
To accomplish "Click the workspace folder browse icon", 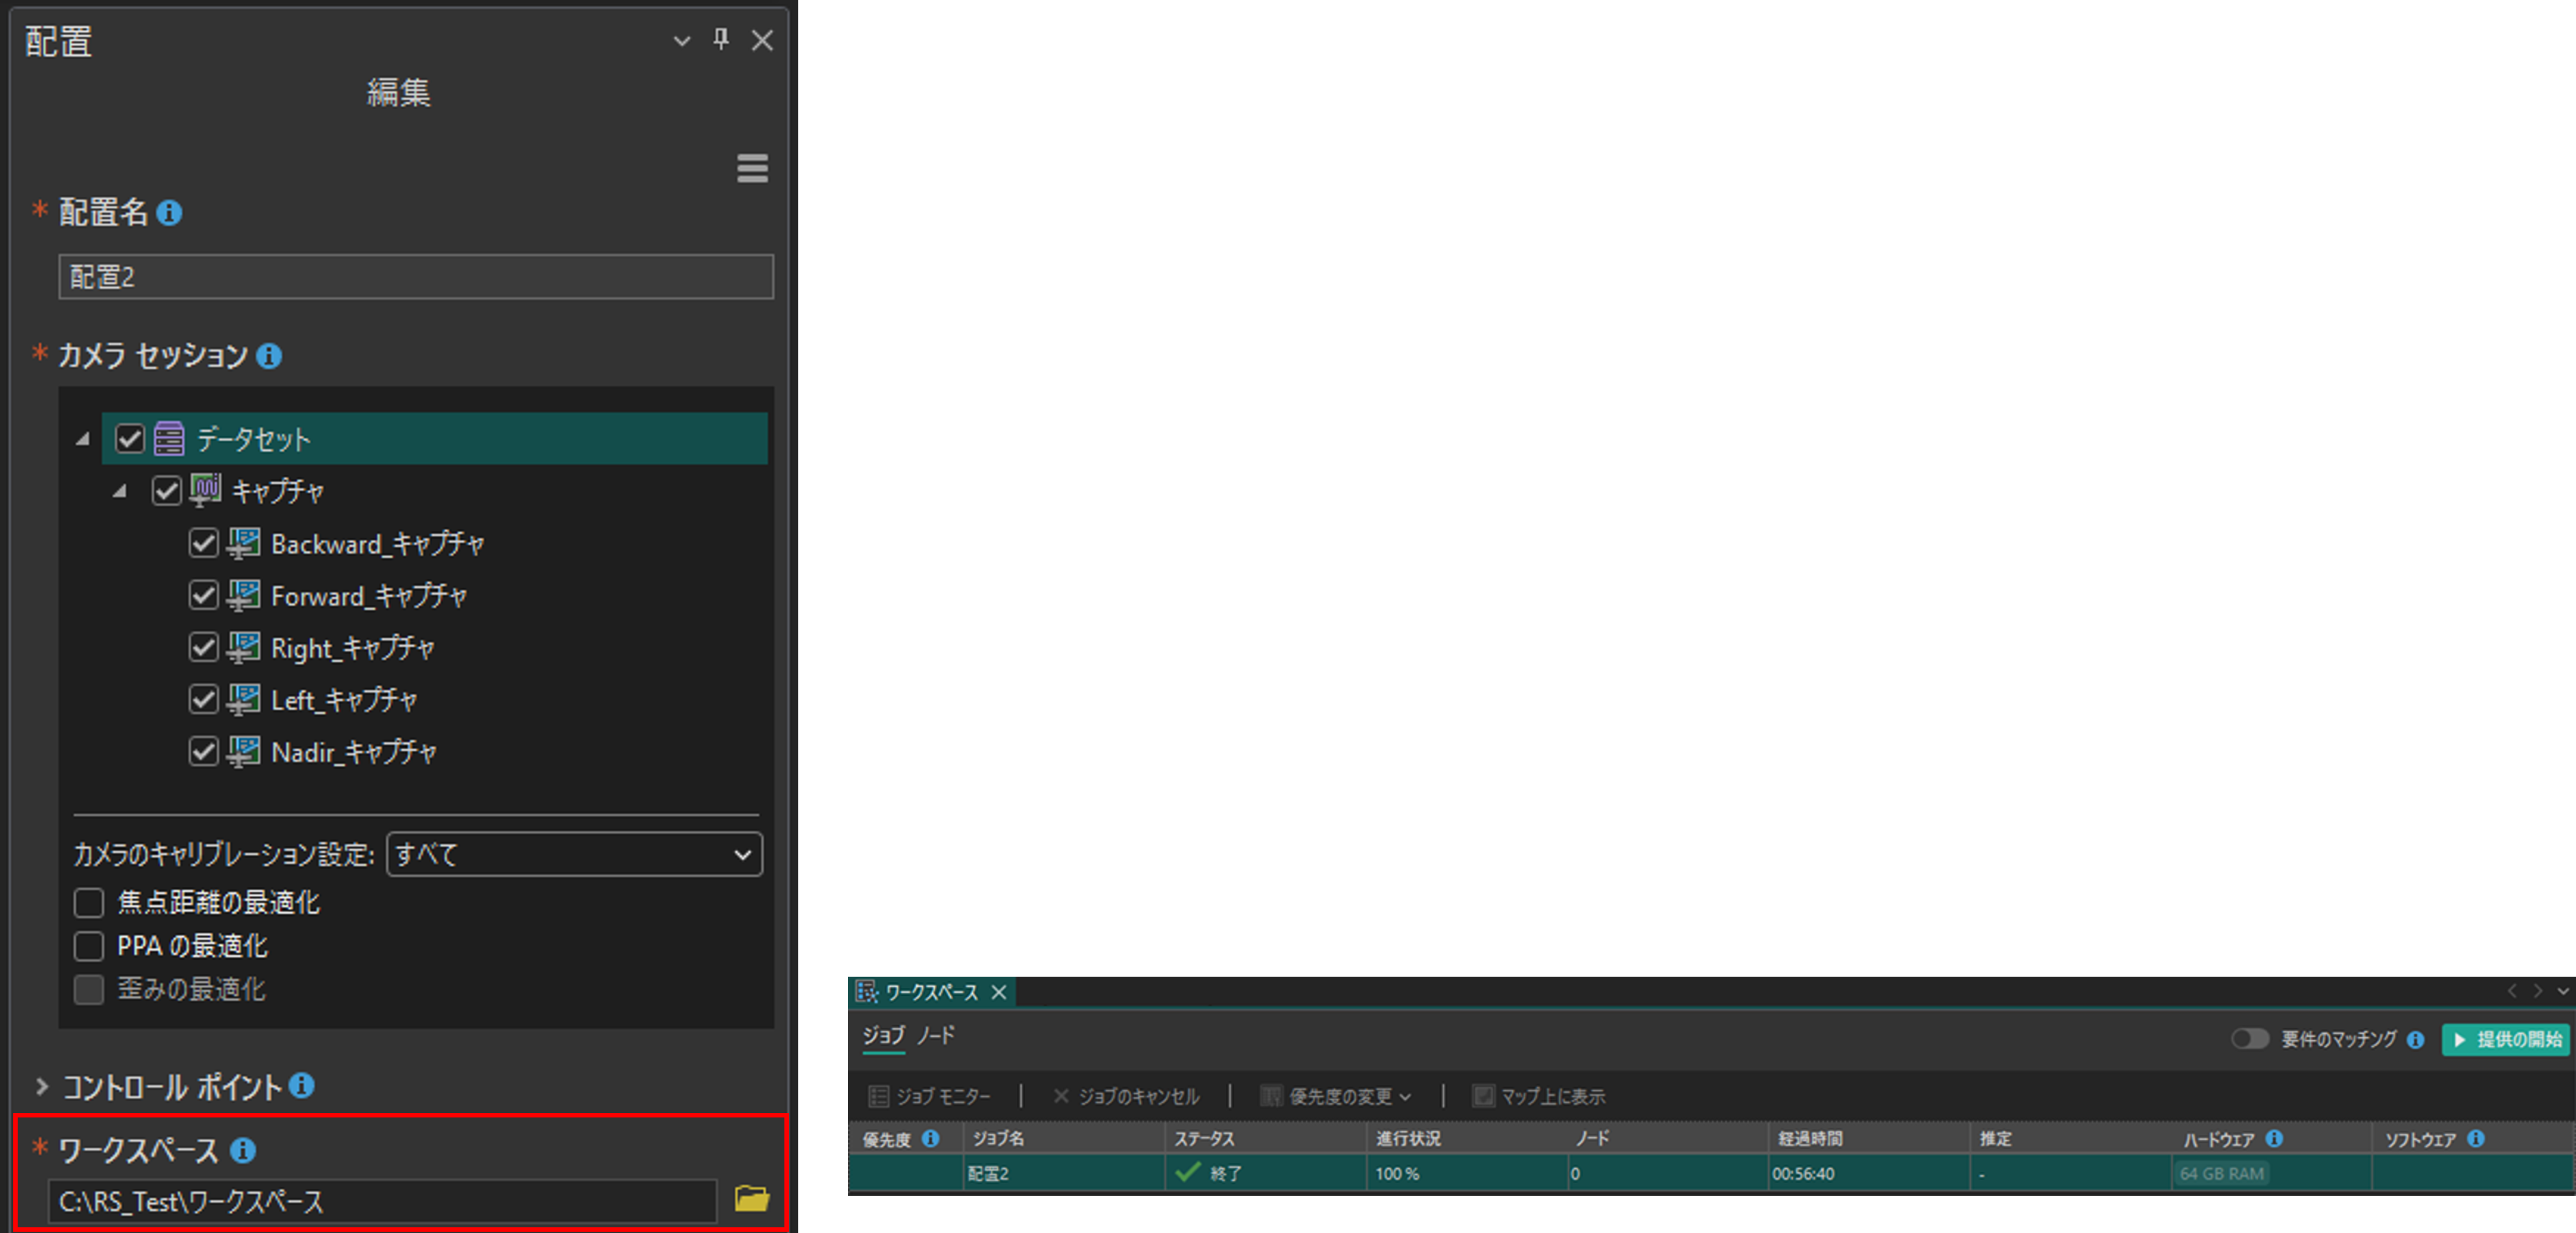I will pos(751,1198).
